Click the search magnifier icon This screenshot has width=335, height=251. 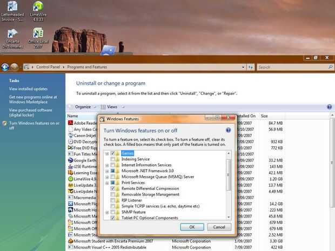click(x=330, y=67)
